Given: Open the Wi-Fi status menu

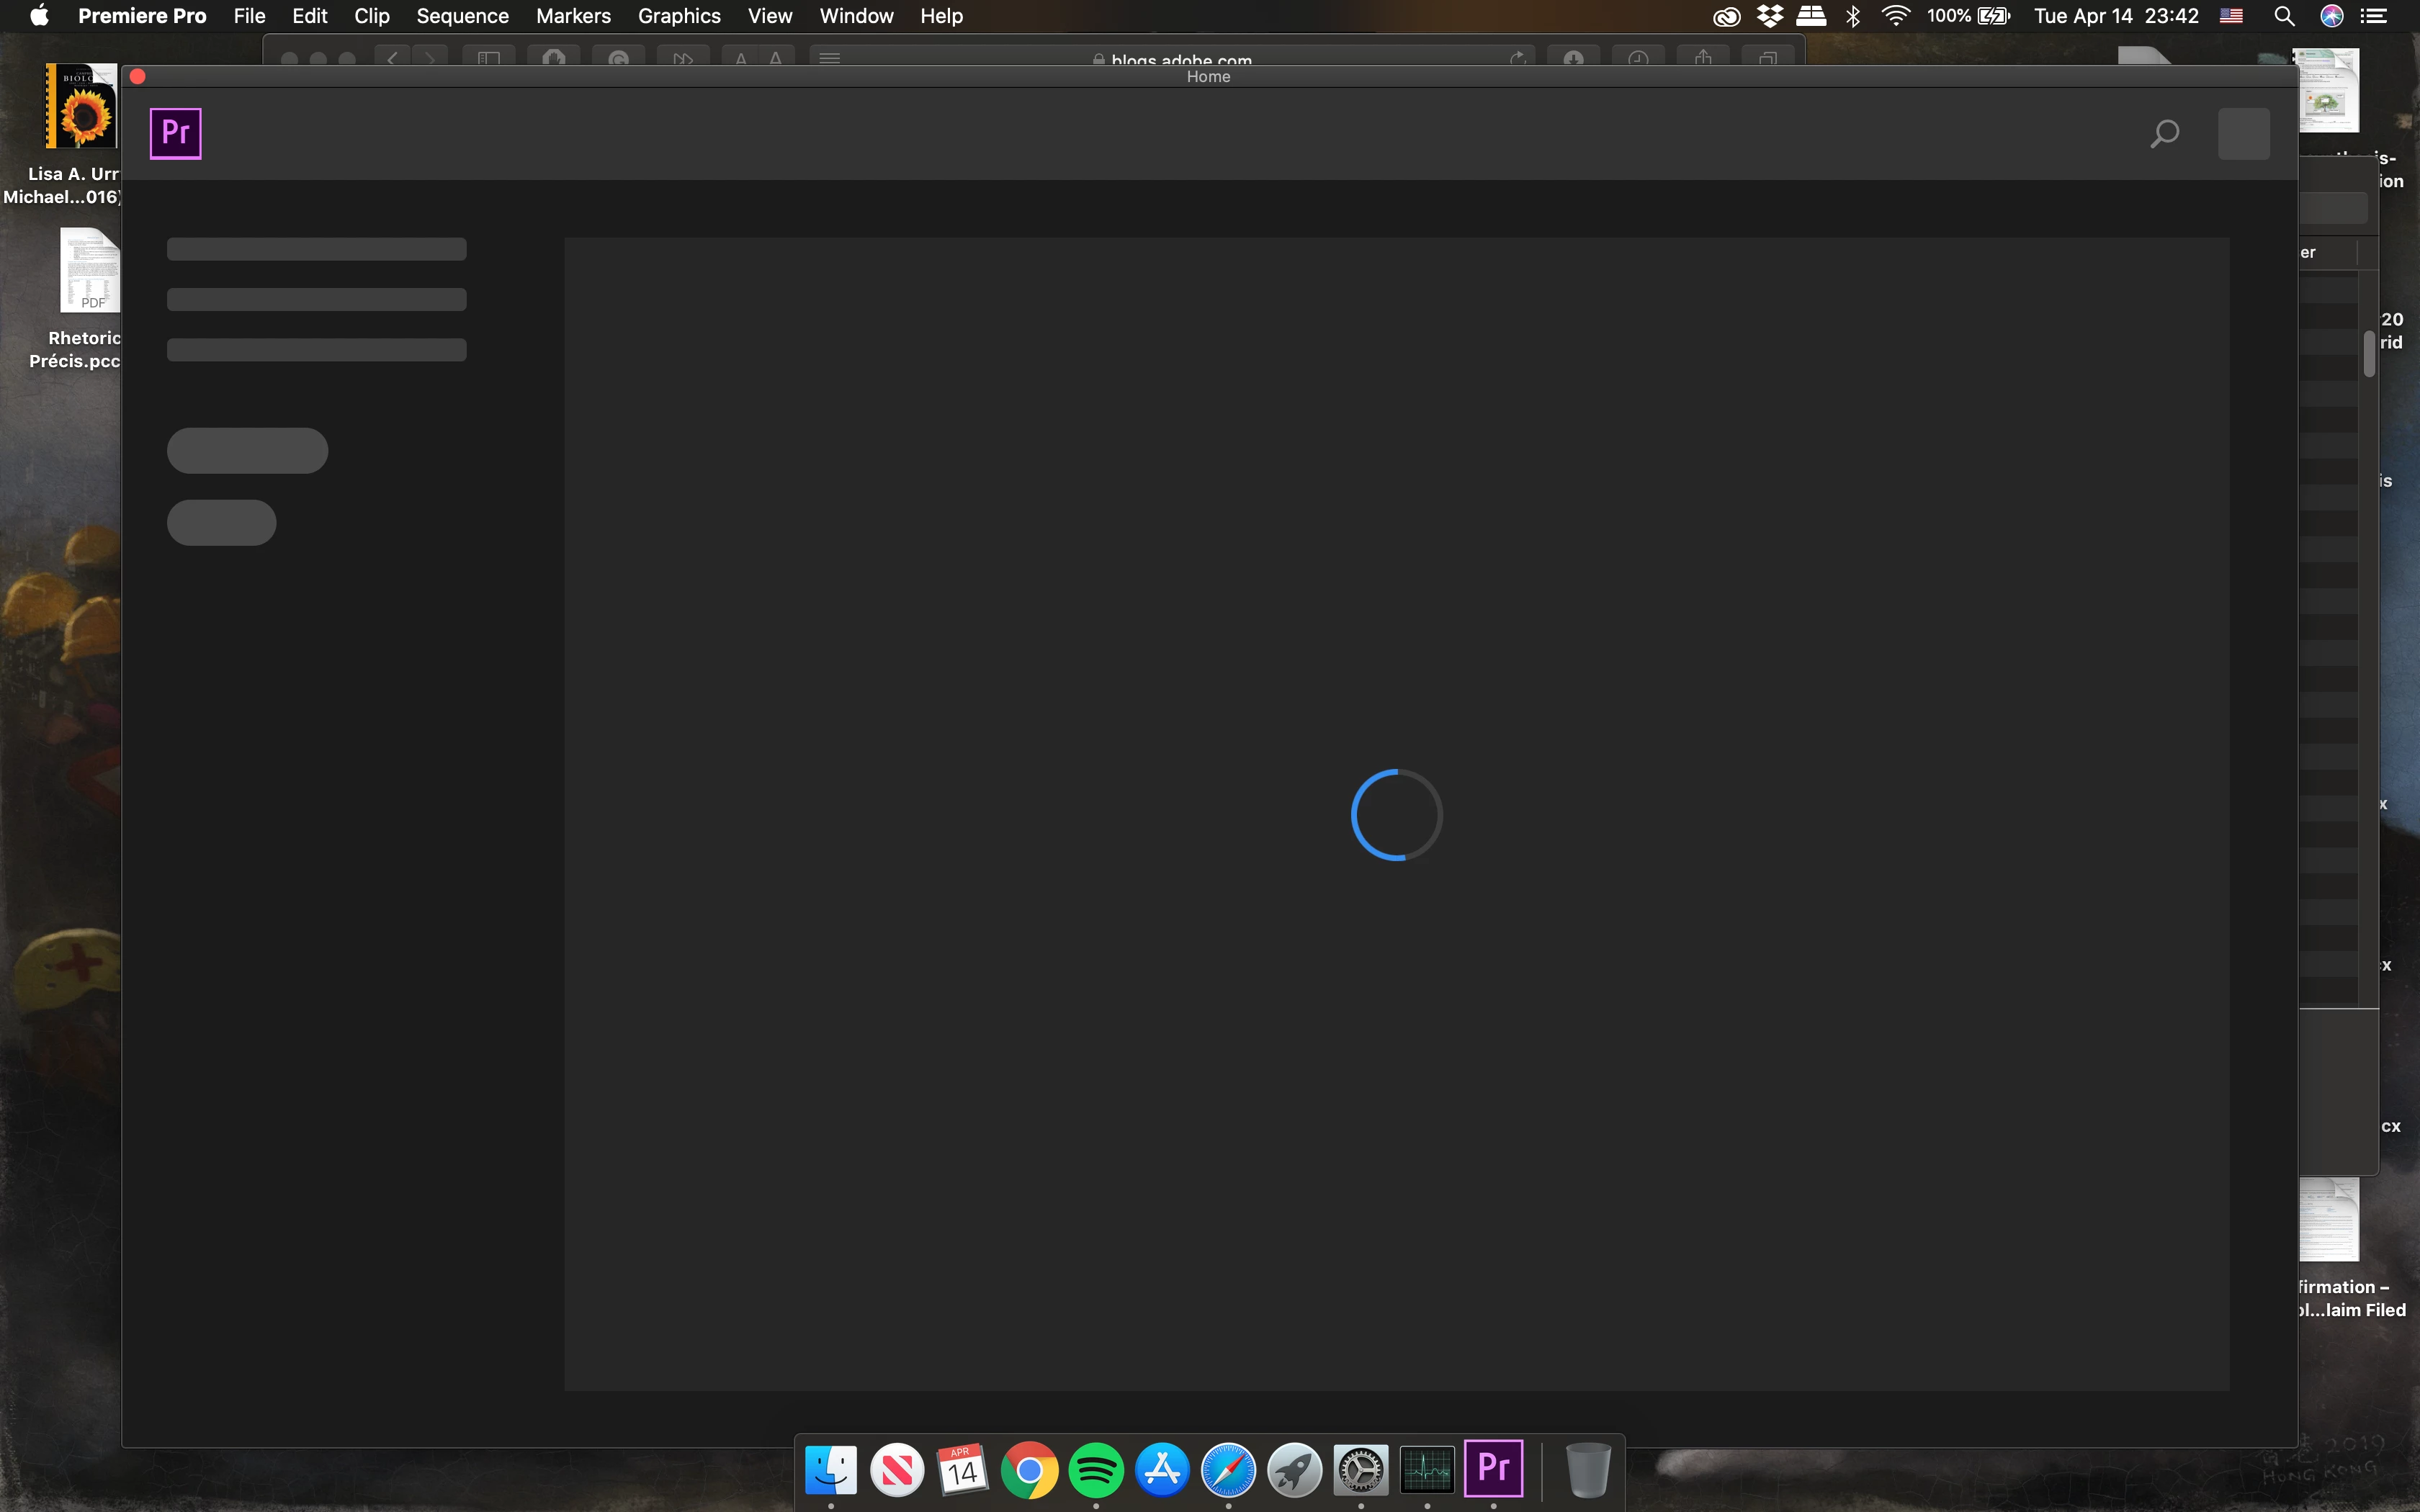Looking at the screenshot, I should [1895, 16].
